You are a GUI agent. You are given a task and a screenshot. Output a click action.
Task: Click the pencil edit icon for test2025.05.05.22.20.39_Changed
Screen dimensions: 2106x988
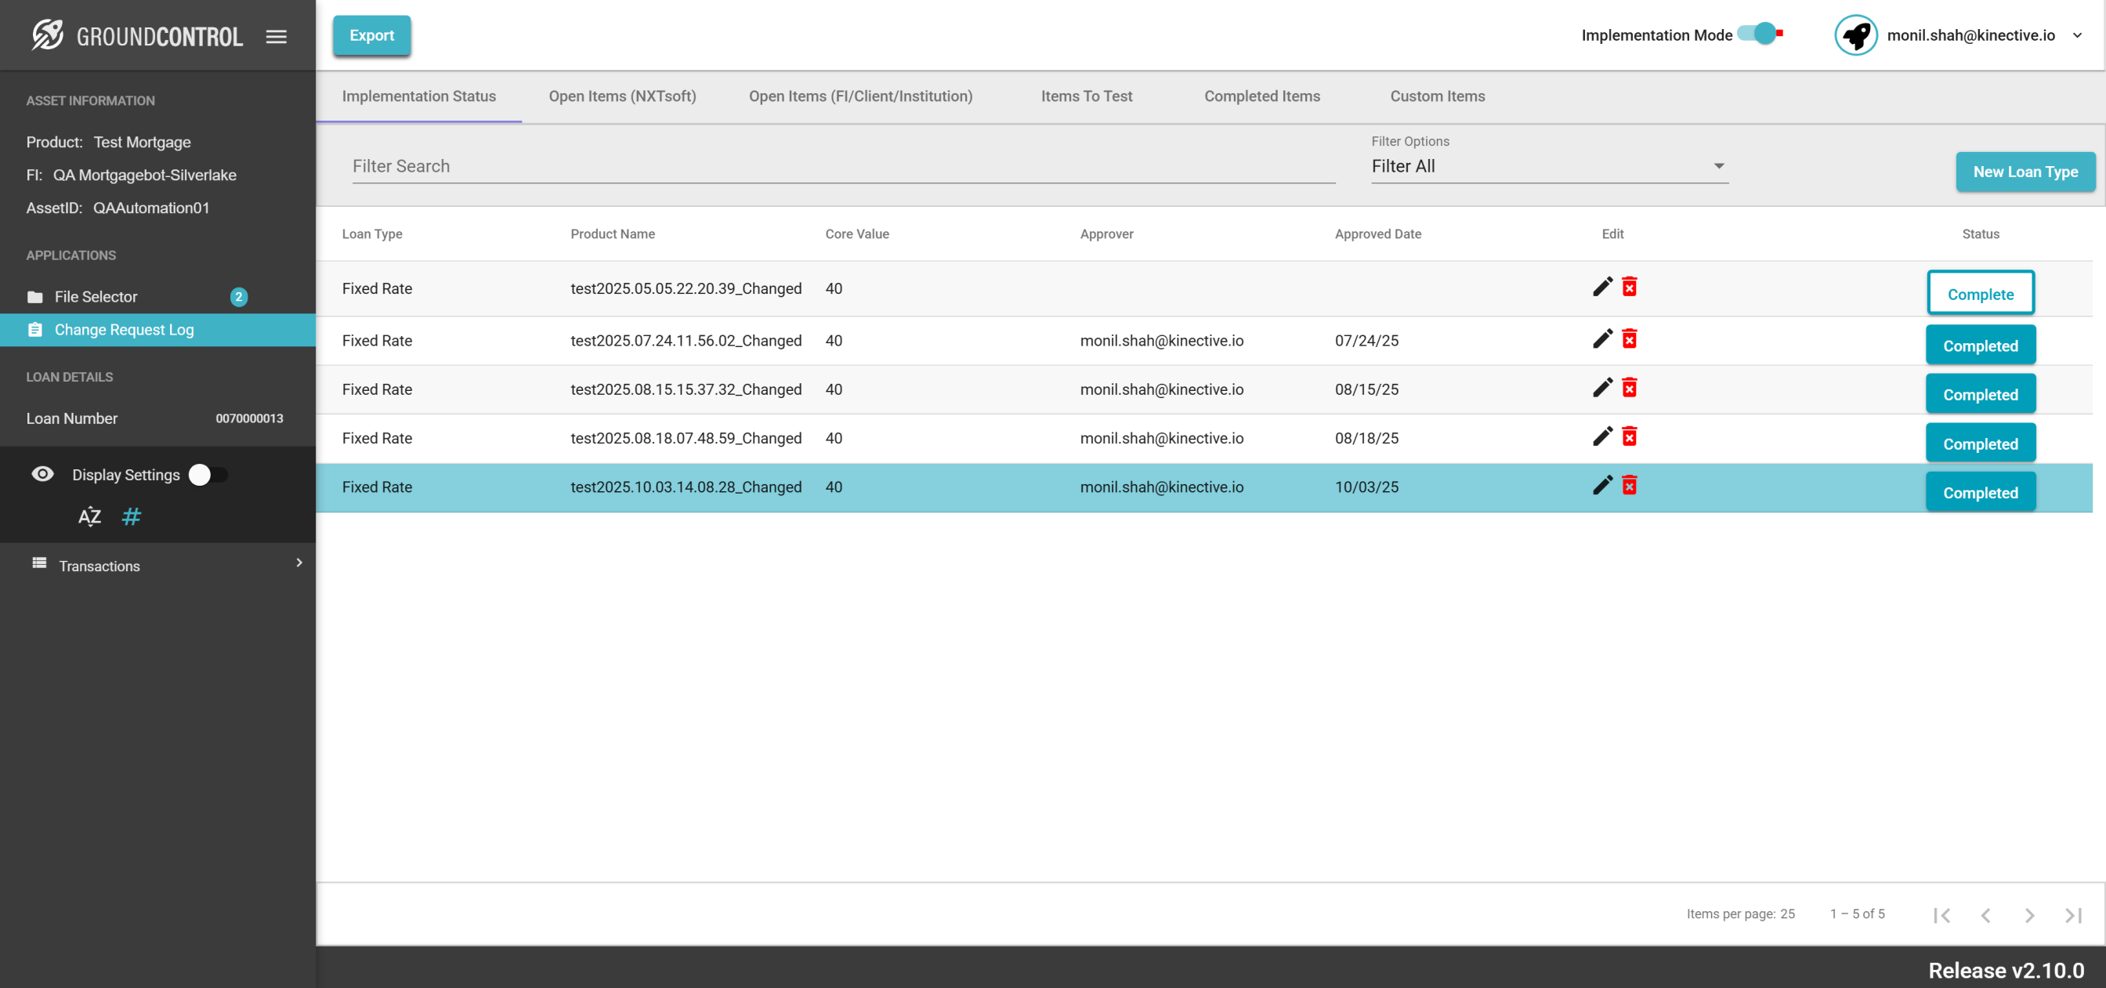click(x=1602, y=287)
